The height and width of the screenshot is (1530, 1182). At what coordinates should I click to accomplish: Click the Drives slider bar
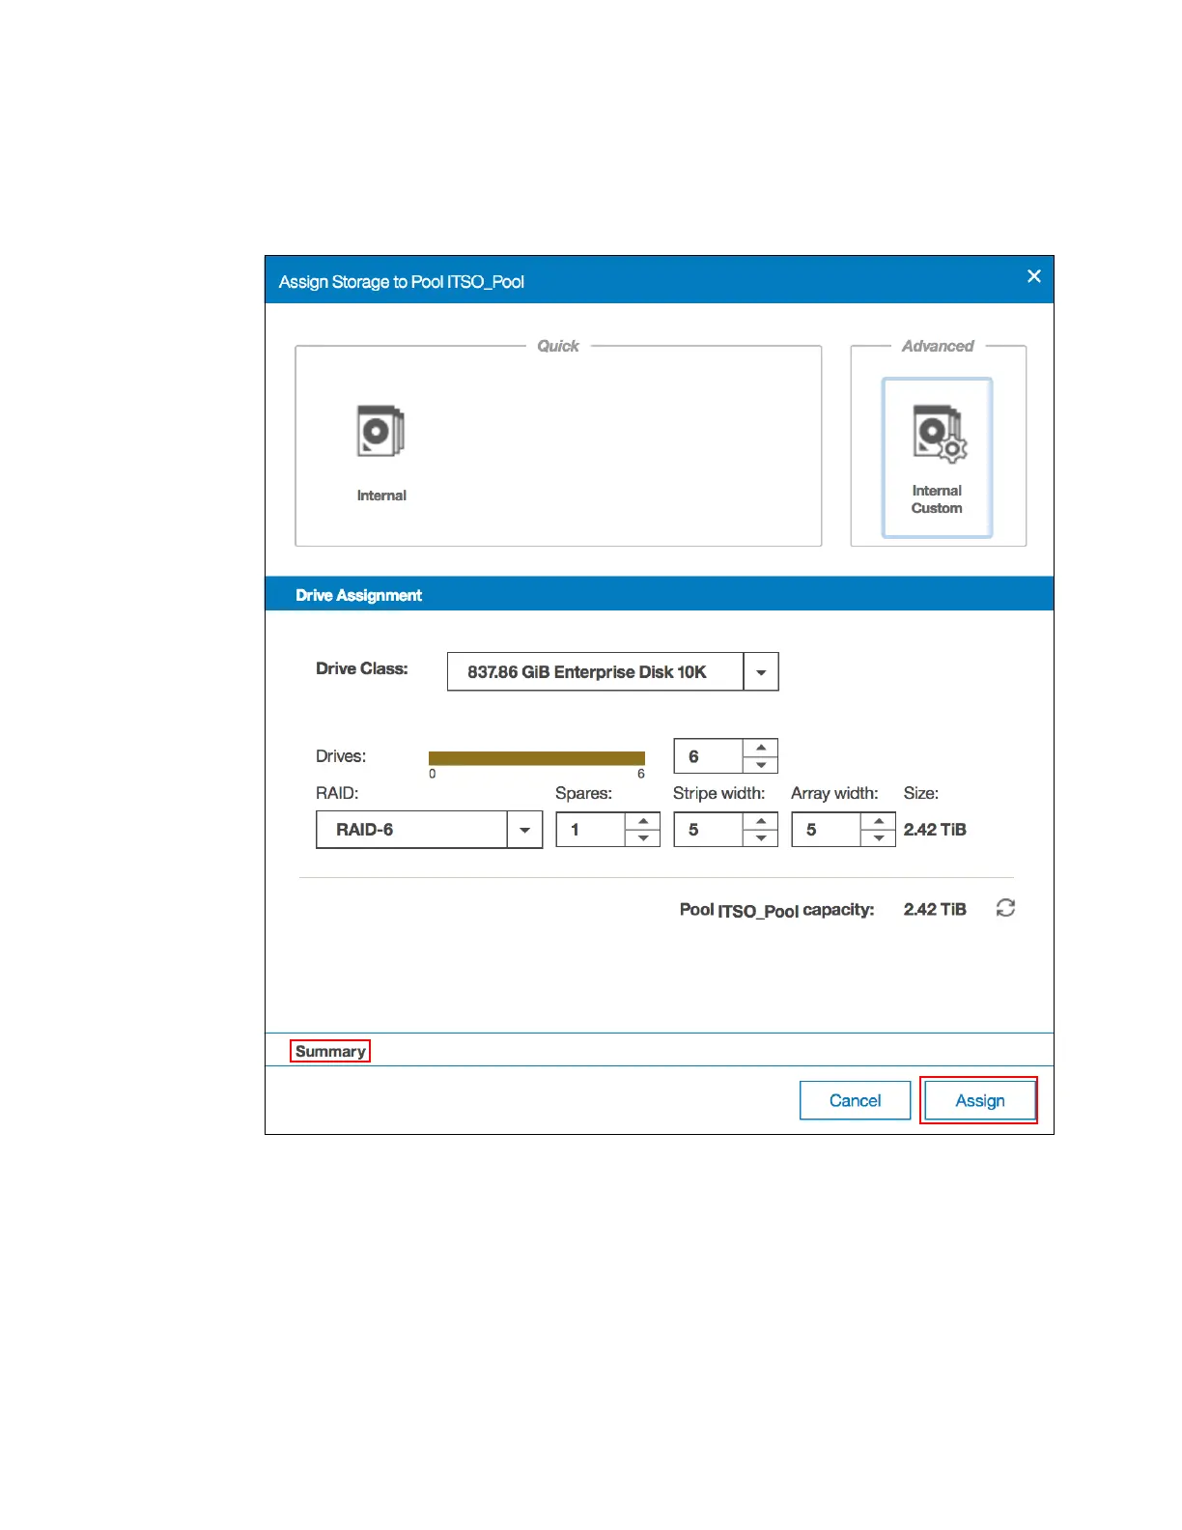(x=537, y=758)
